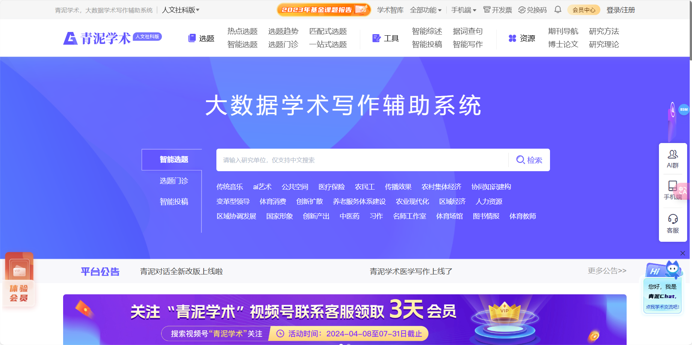Click the 开发票 invoice icon

tap(487, 10)
